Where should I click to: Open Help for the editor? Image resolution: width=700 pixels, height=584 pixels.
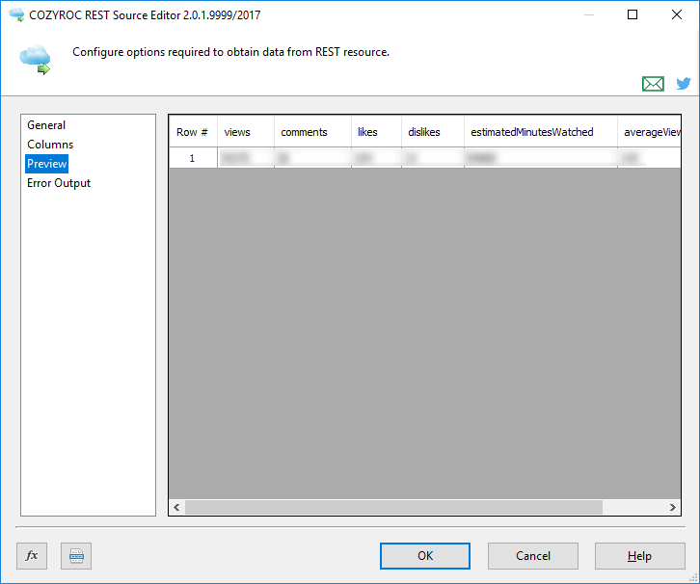pos(639,556)
